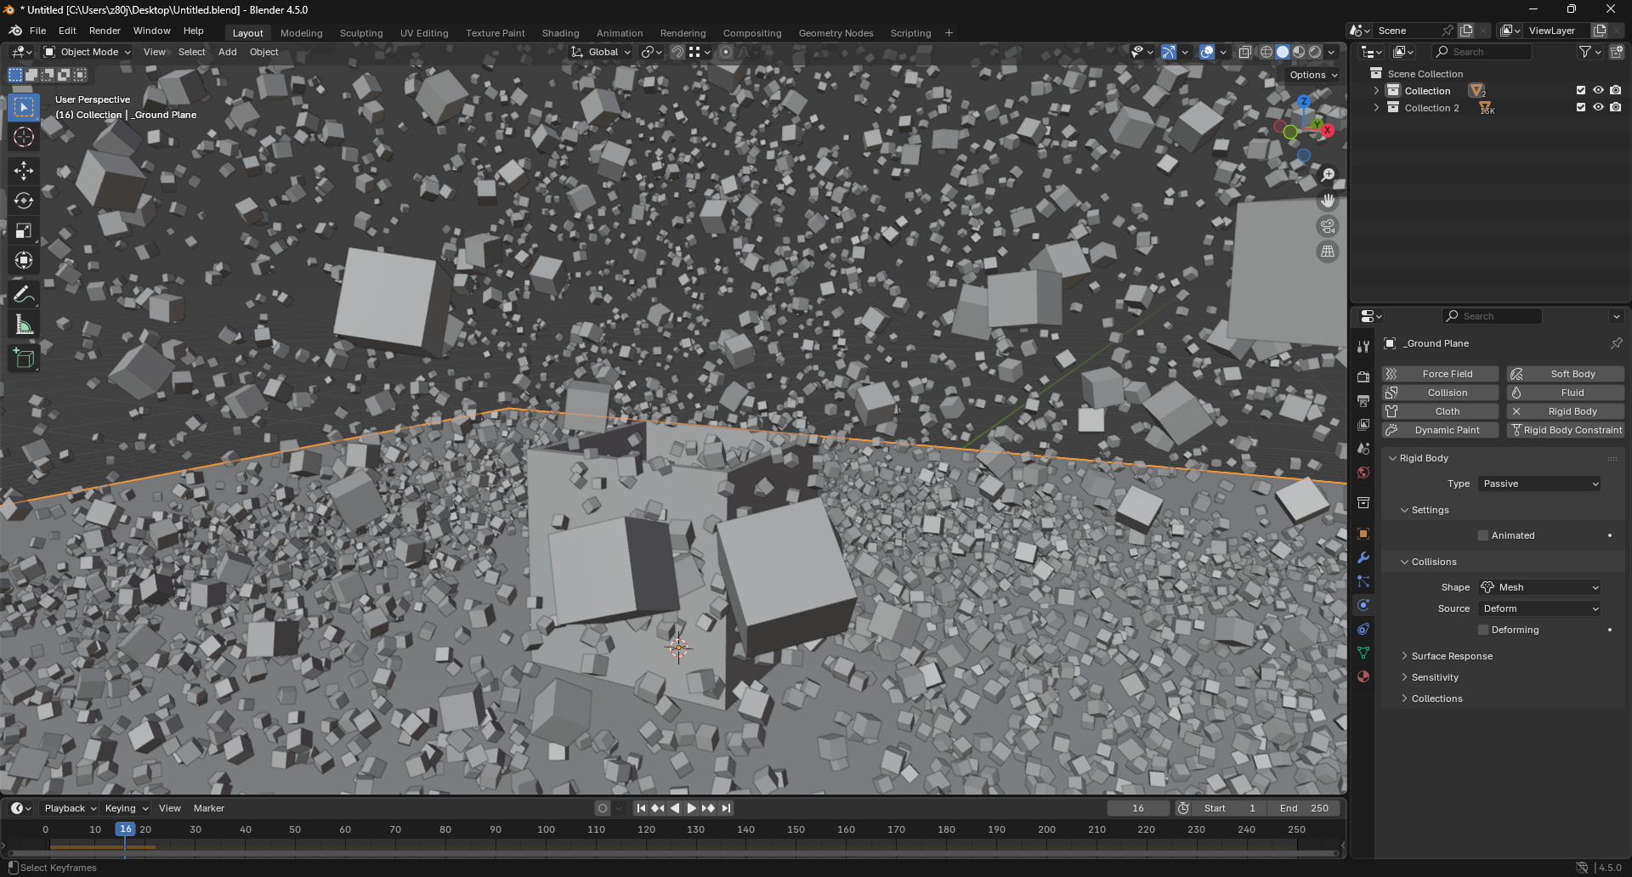Enable the Animated checkbox
The width and height of the screenshot is (1632, 877).
coord(1483,535)
